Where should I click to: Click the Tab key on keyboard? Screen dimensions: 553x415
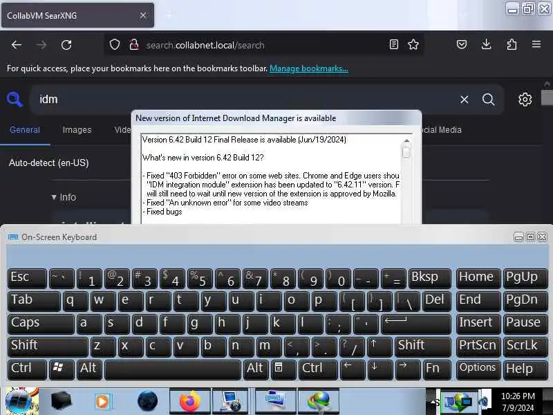(33, 301)
